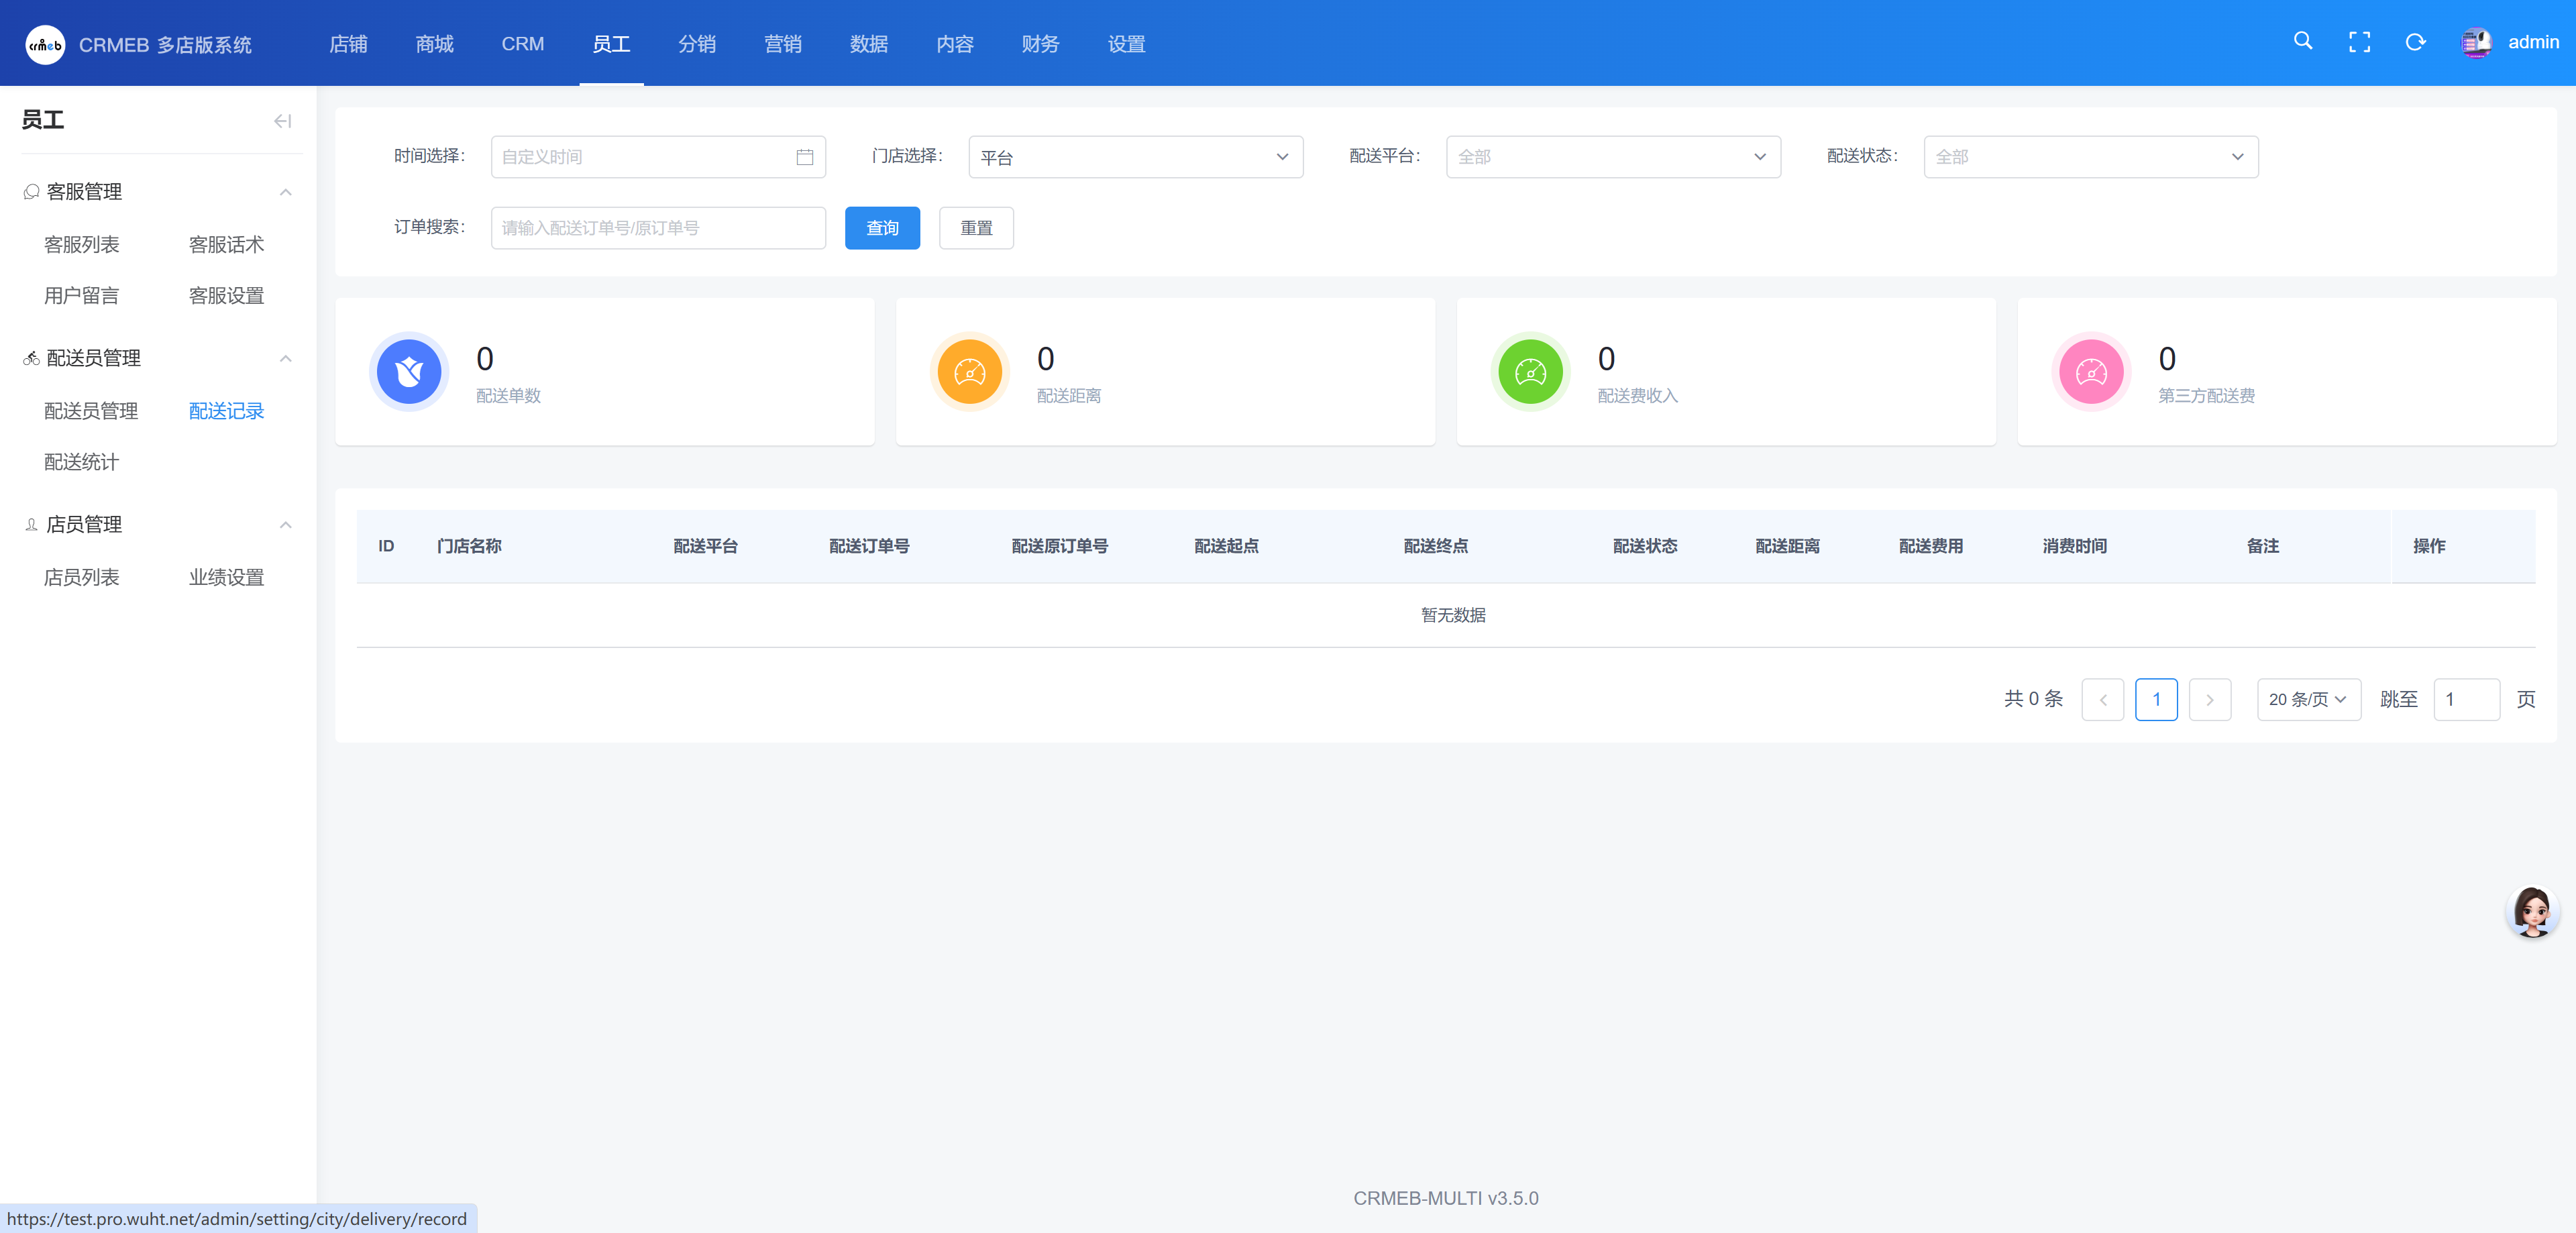Viewport: 2576px width, 1233px height.
Task: Click the refresh page icon
Action: [x=2415, y=42]
